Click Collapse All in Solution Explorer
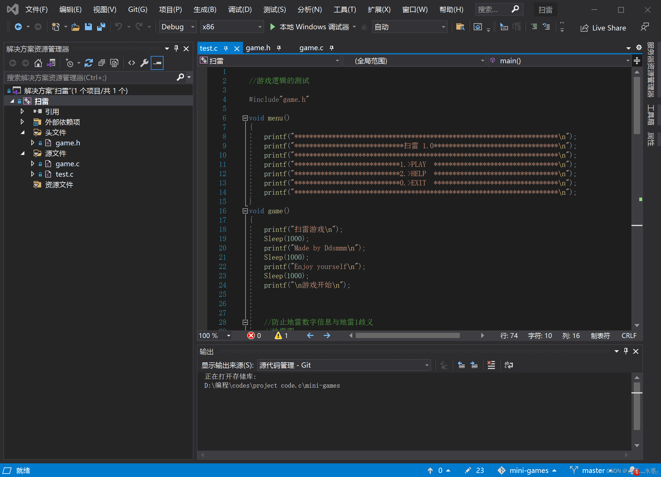Image resolution: width=661 pixels, height=477 pixels. (101, 63)
